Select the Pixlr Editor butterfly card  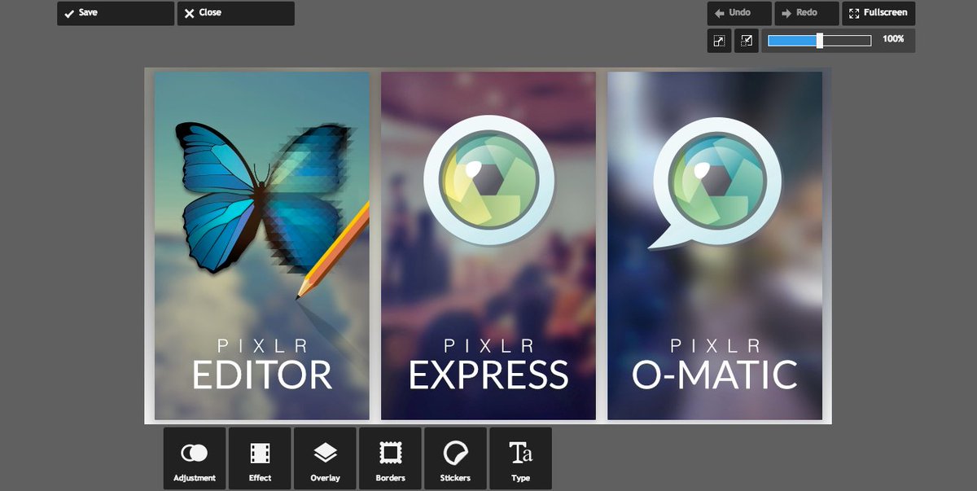(262, 246)
